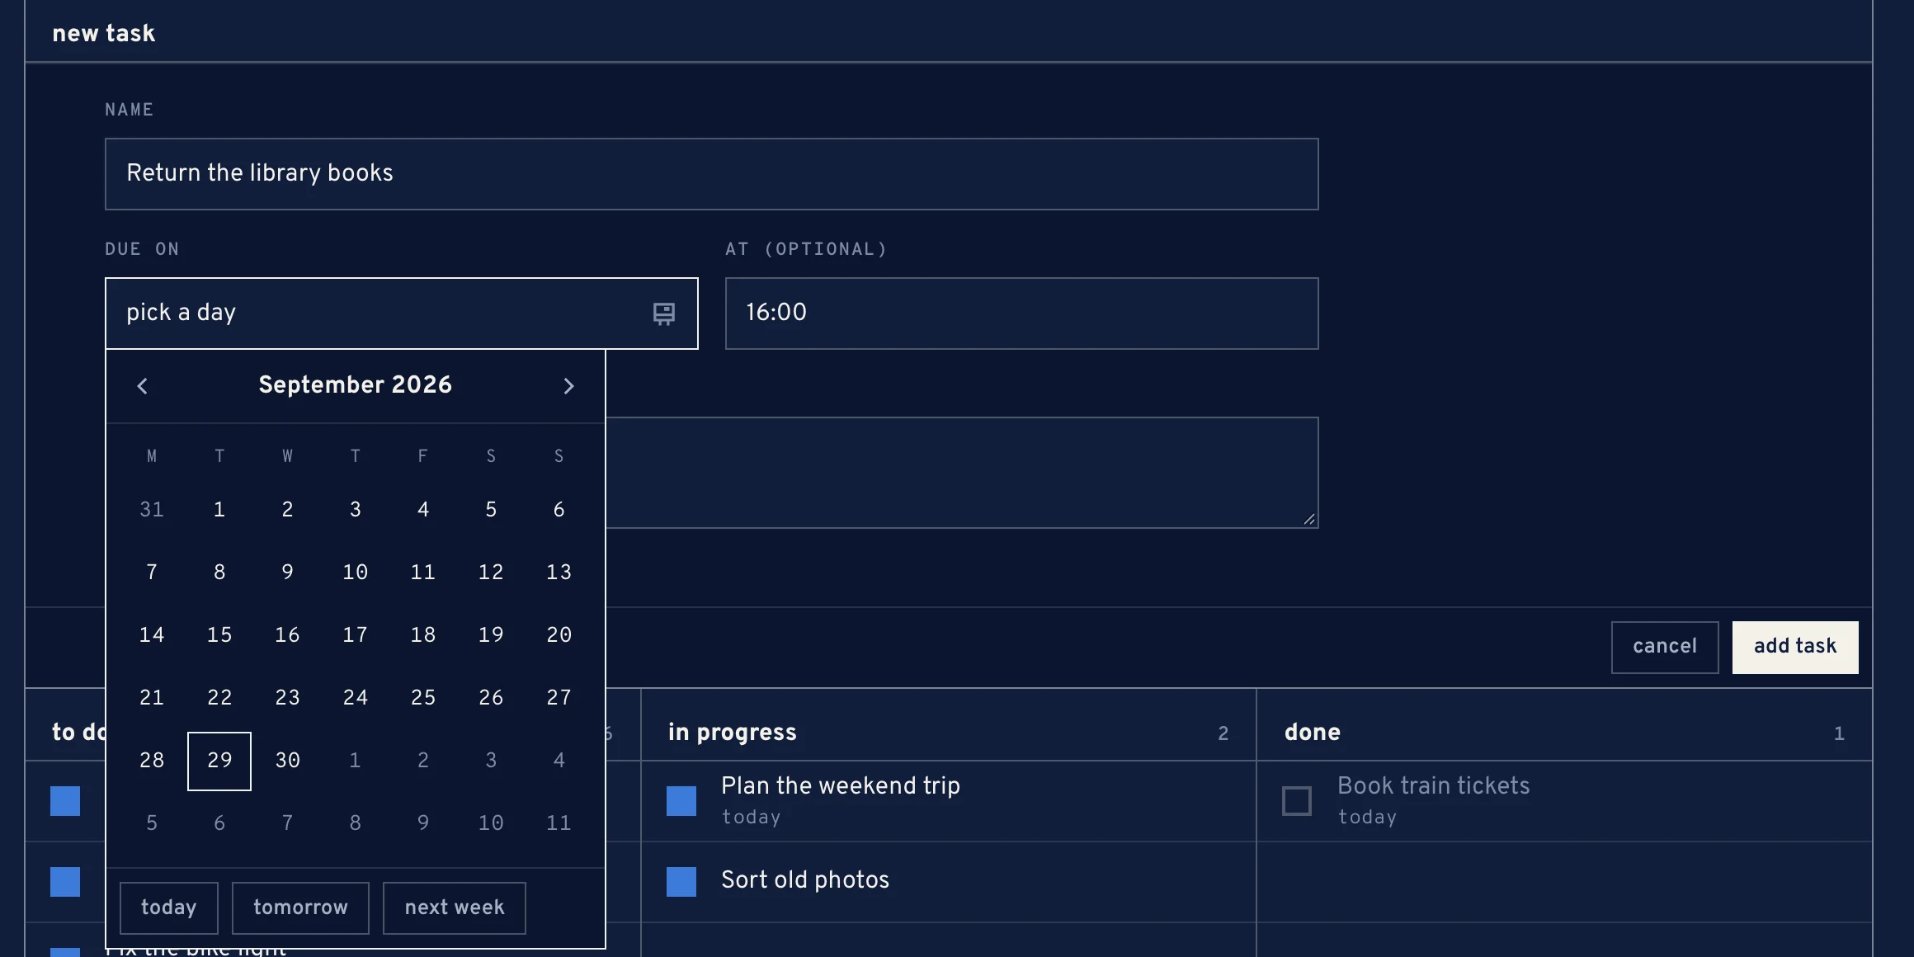1914x957 pixels.
Task: Edit the 16:00 time field
Action: [x=1022, y=313]
